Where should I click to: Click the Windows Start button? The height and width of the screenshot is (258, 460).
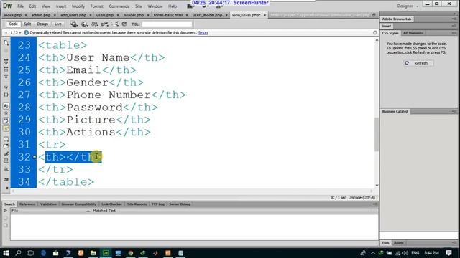[x=6, y=253]
